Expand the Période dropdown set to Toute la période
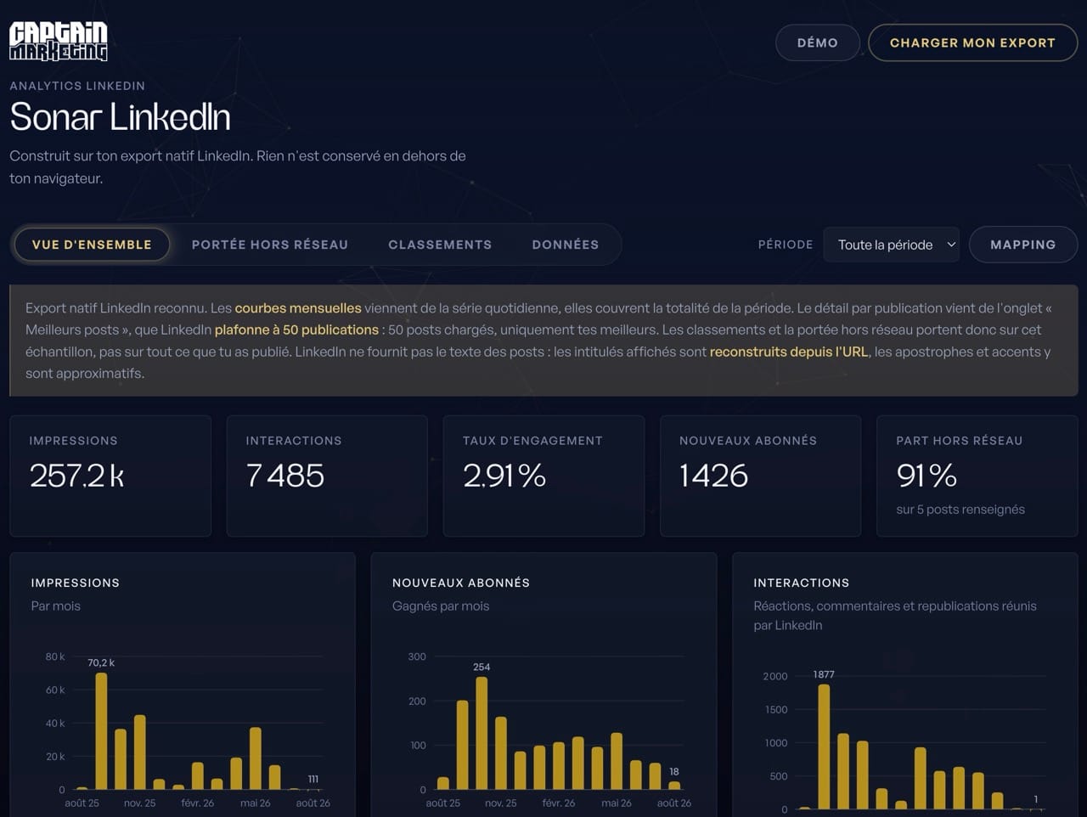The height and width of the screenshot is (817, 1087). 892,245
